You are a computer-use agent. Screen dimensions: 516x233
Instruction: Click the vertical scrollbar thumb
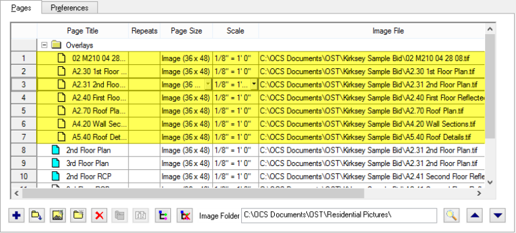pyautogui.click(x=490, y=86)
